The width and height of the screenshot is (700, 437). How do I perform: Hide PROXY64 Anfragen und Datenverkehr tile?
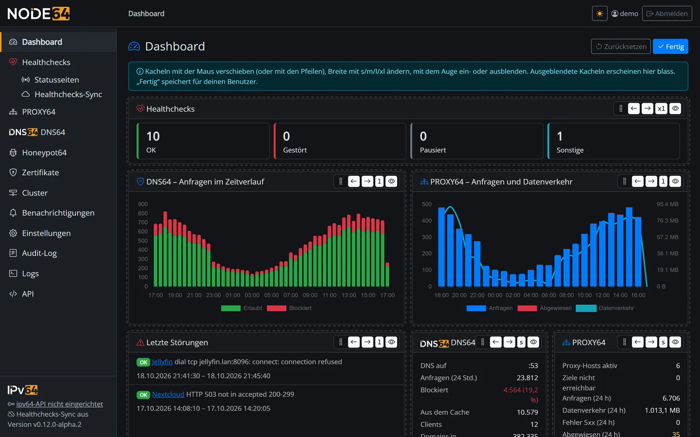(675, 181)
